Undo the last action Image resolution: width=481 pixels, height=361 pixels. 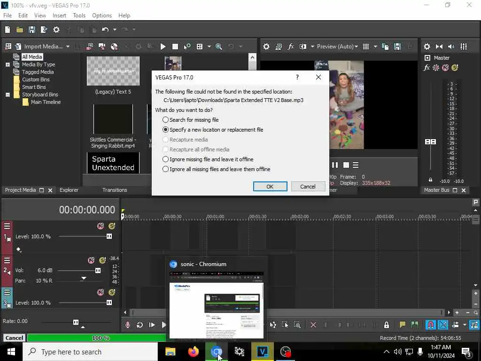[105, 30]
